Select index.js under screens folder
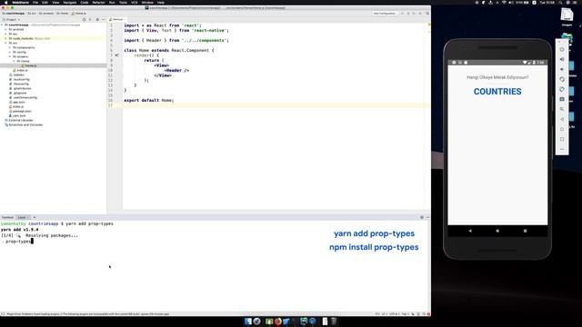The height and width of the screenshot is (327, 582). 20,70
